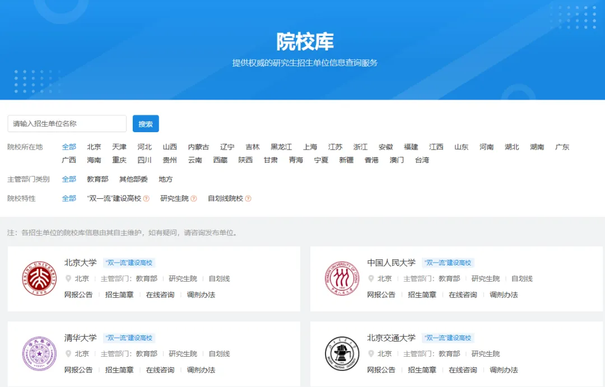Open the 北京大学 logo
The width and height of the screenshot is (605, 387).
(39, 278)
